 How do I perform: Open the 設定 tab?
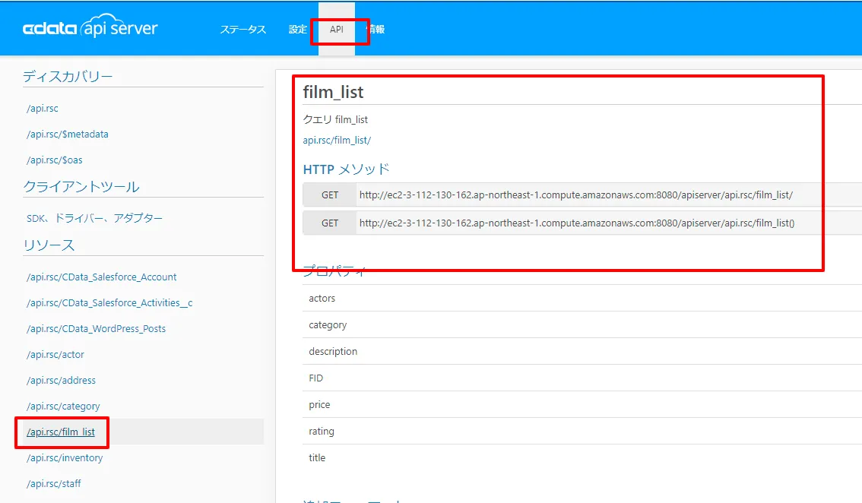coord(298,30)
